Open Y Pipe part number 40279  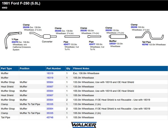click(15, 42)
